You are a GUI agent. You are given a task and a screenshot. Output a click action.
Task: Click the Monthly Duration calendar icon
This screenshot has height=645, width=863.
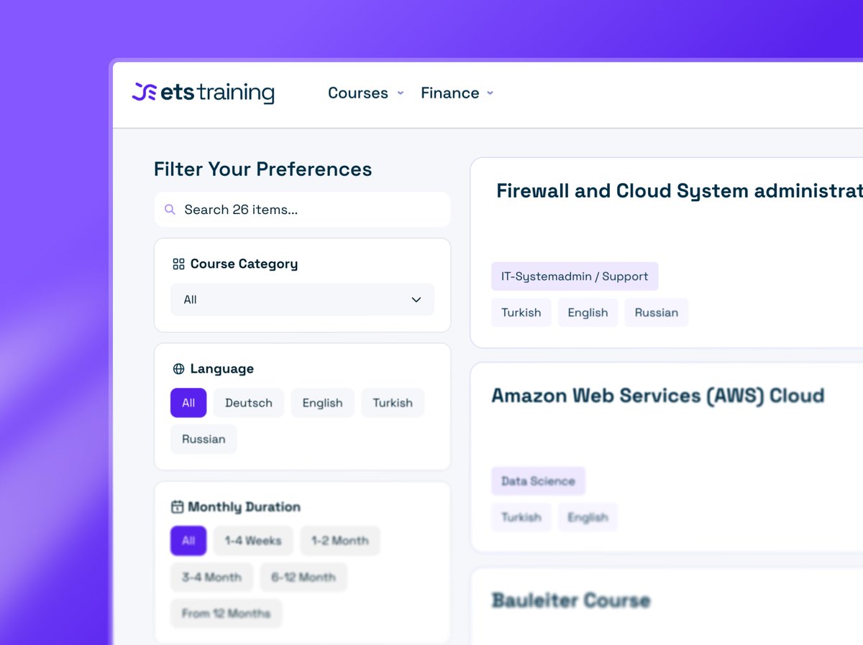[177, 507]
